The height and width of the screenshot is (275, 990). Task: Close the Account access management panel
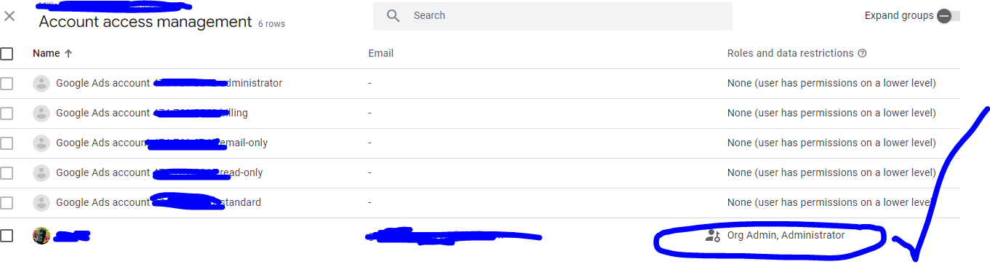pyautogui.click(x=9, y=16)
